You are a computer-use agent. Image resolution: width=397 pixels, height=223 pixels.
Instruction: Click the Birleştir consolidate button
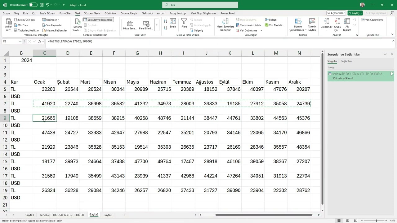[271, 20]
